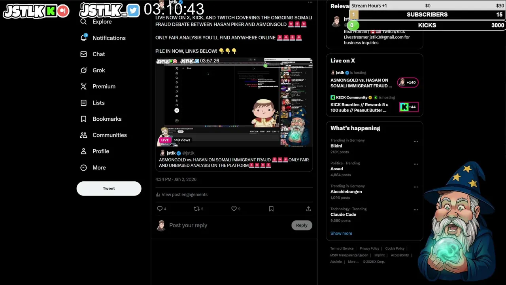Open the Accessibility footer link
The height and width of the screenshot is (285, 506).
(400, 255)
